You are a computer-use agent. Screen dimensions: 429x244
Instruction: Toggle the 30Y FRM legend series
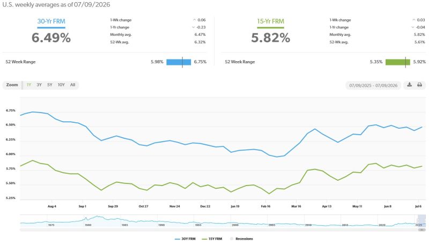click(x=185, y=239)
